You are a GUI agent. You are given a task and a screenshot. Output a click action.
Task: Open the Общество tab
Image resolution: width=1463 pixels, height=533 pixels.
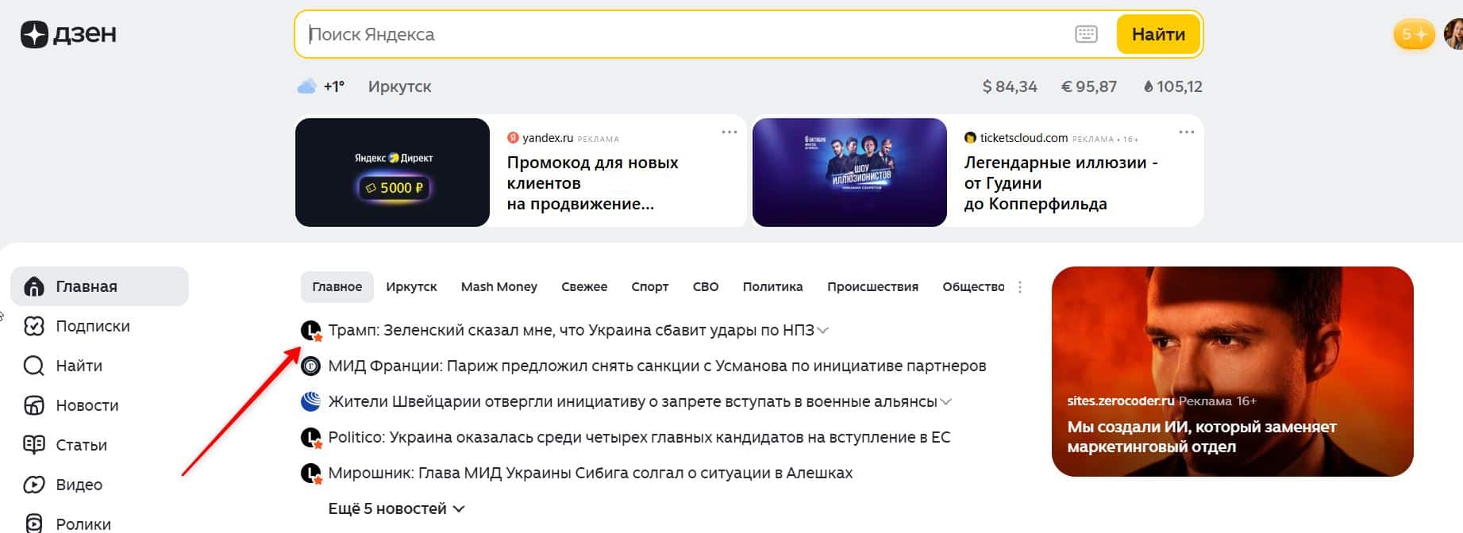click(973, 286)
